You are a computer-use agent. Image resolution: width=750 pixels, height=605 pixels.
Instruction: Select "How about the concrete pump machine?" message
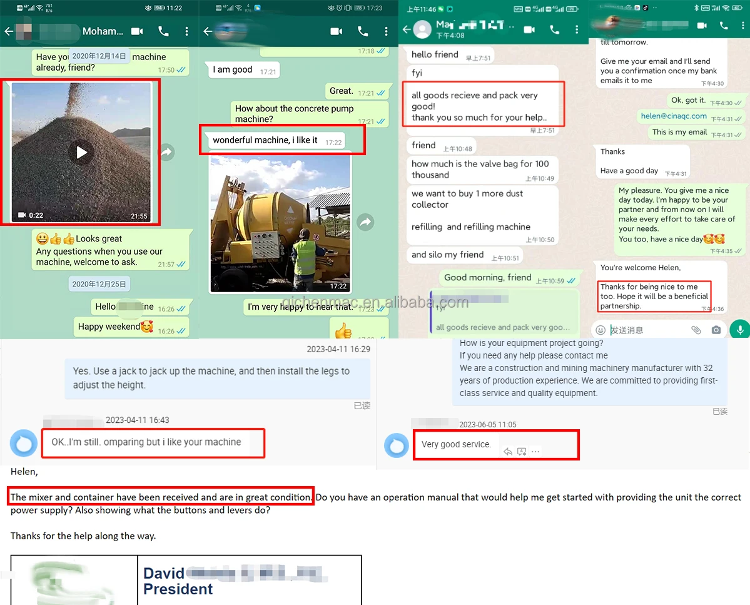[310, 114]
